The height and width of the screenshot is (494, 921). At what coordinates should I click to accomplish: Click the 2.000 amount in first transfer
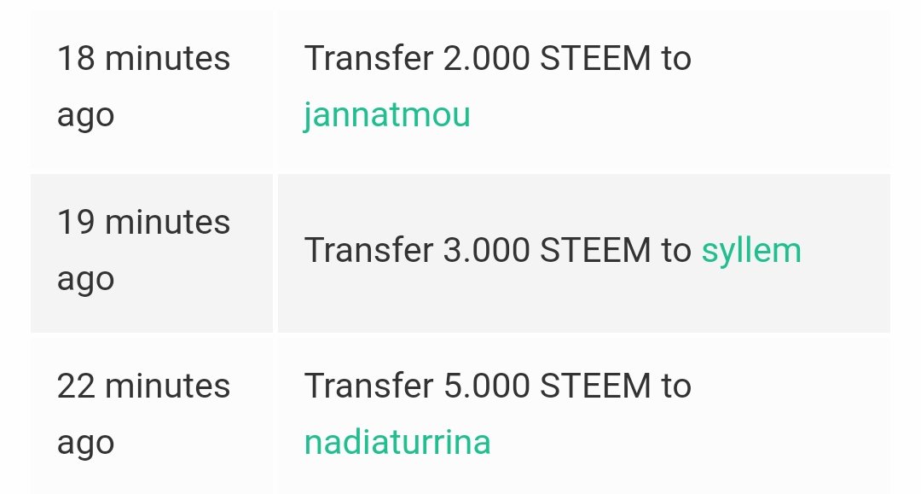click(486, 59)
